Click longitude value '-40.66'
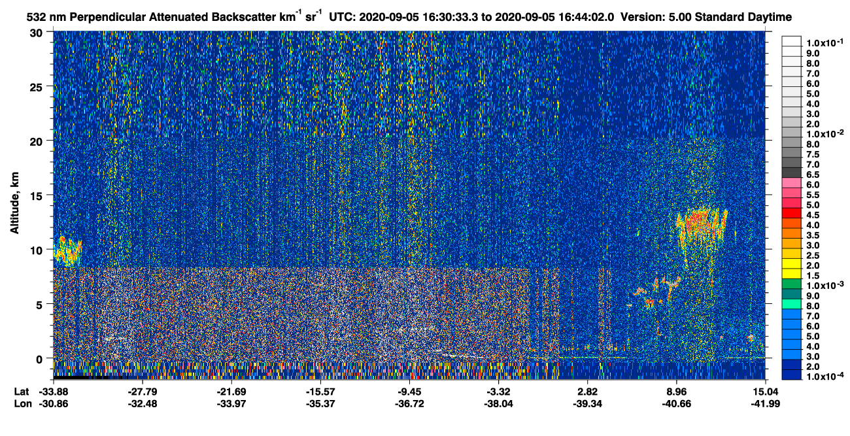The width and height of the screenshot is (850, 436). (677, 403)
